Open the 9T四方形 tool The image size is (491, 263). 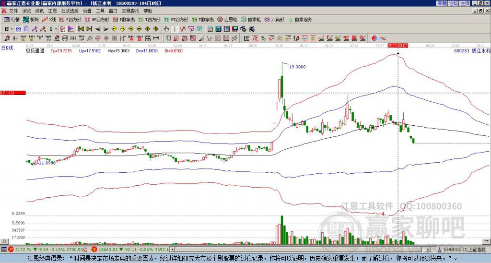176,19
